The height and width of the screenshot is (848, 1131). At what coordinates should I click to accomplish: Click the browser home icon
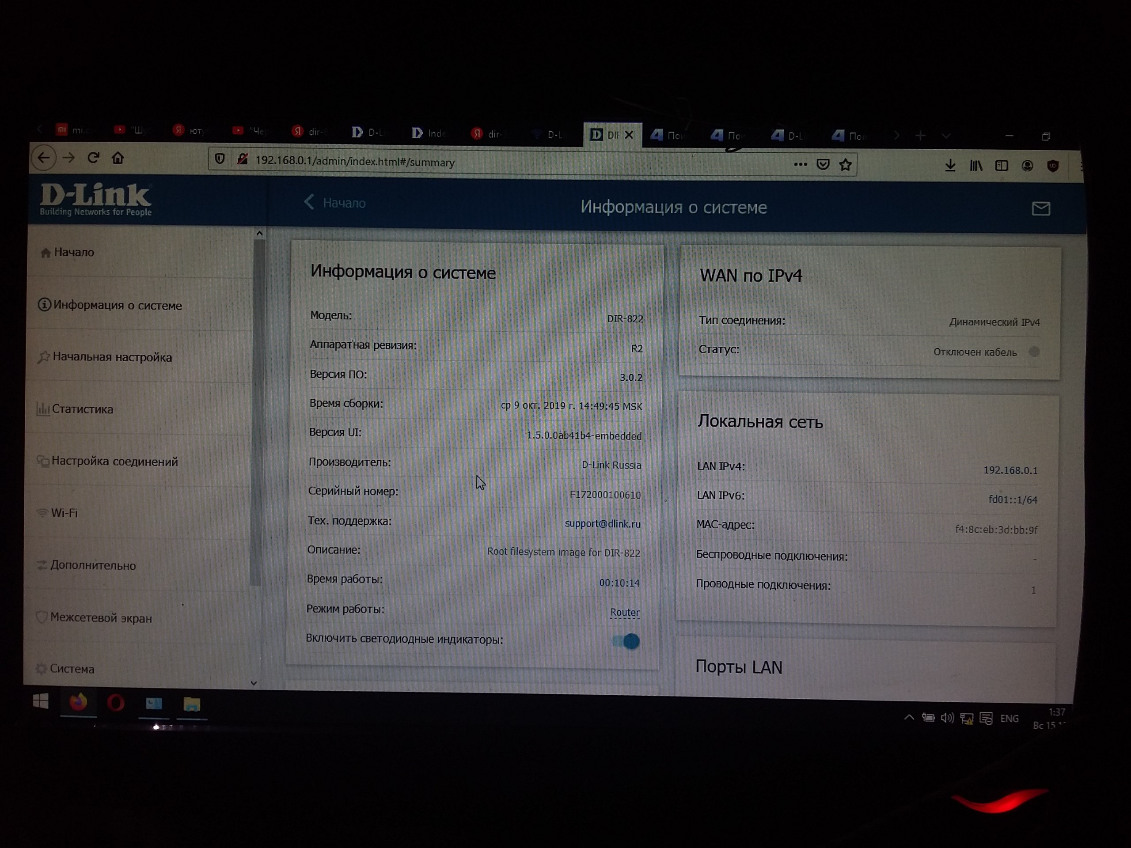(118, 158)
